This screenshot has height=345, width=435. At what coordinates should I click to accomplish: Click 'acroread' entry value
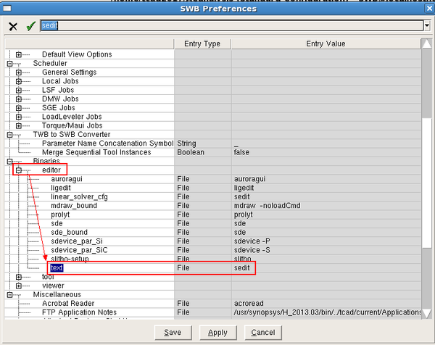(249, 304)
